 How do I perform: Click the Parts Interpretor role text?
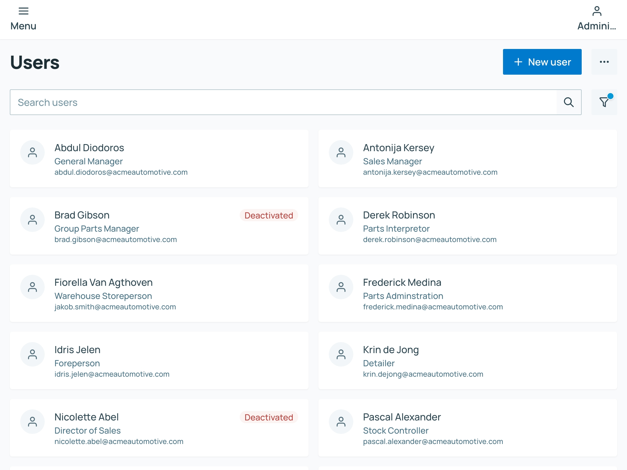coord(396,229)
